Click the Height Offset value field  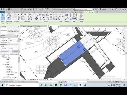coord(12,41)
